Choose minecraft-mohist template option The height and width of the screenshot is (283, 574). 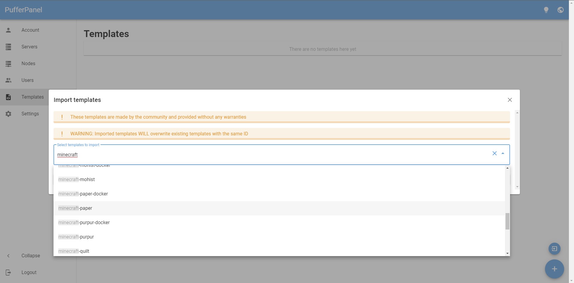pyautogui.click(x=77, y=179)
